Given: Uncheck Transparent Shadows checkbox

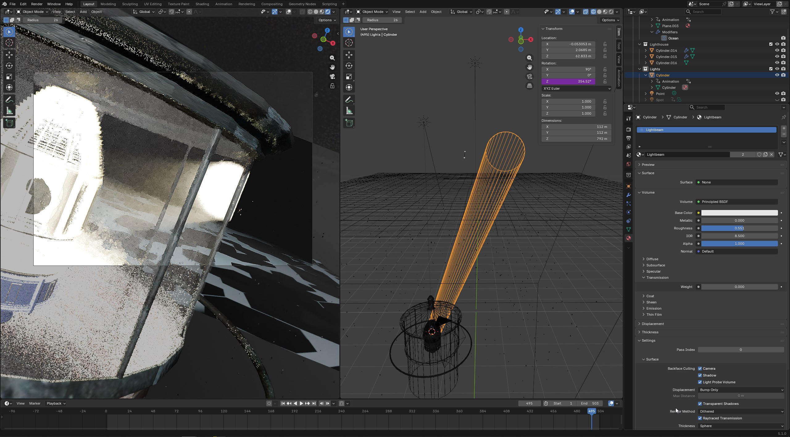Looking at the screenshot, I should [x=700, y=404].
